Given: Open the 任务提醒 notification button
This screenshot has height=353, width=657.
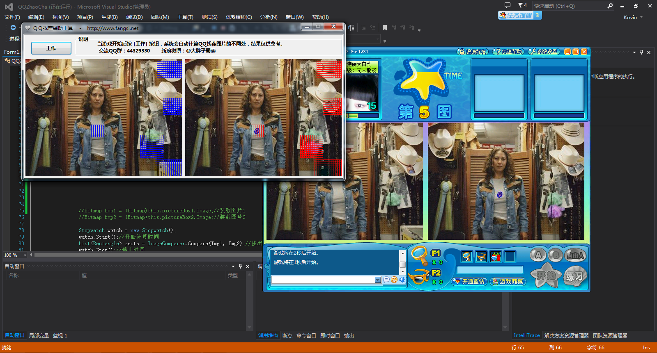Looking at the screenshot, I should [x=520, y=15].
